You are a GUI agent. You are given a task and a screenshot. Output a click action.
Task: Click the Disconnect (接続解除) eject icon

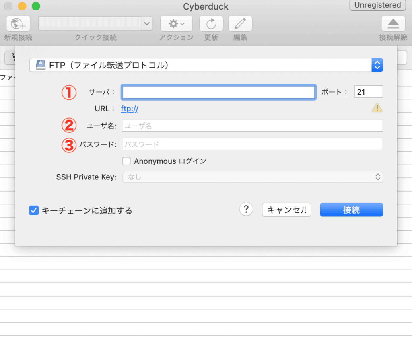pyautogui.click(x=393, y=24)
